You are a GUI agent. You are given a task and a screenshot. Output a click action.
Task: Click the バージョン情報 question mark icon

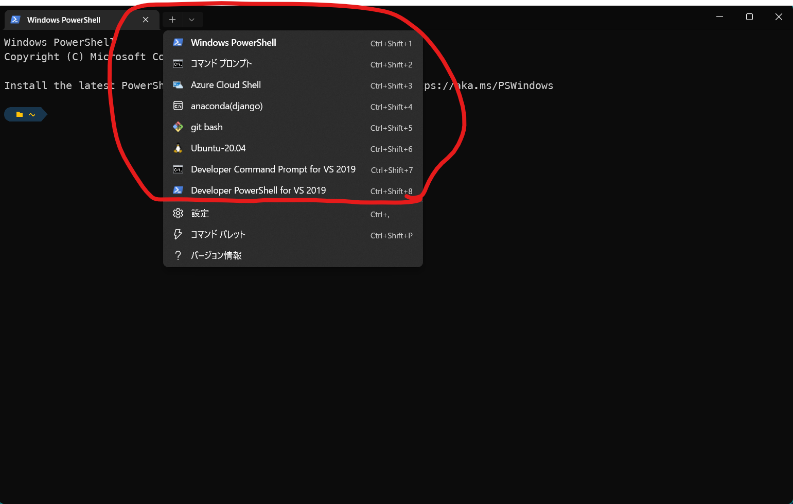[x=178, y=255]
